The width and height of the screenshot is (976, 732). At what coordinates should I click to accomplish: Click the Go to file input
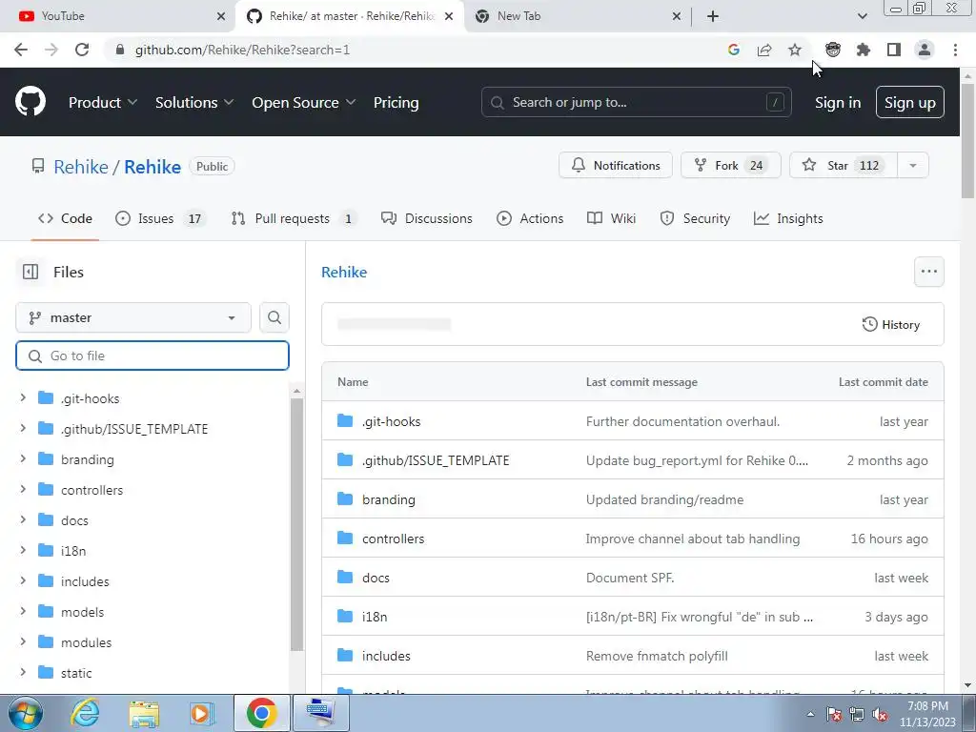coord(152,356)
